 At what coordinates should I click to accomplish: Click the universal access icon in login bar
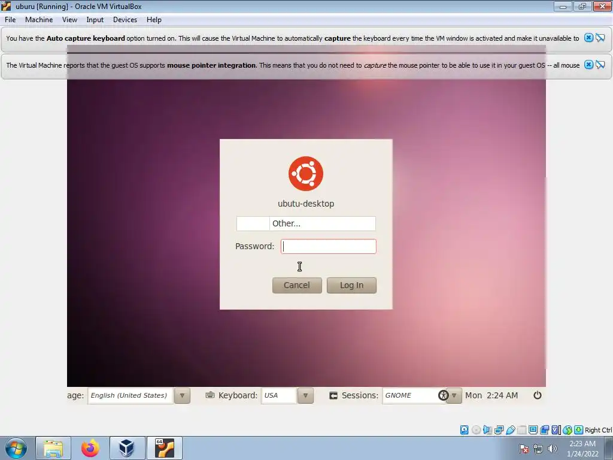(x=443, y=395)
